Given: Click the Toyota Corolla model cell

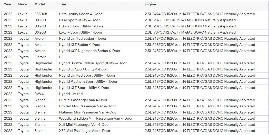Looking at the screenshot, I should point(41,57).
